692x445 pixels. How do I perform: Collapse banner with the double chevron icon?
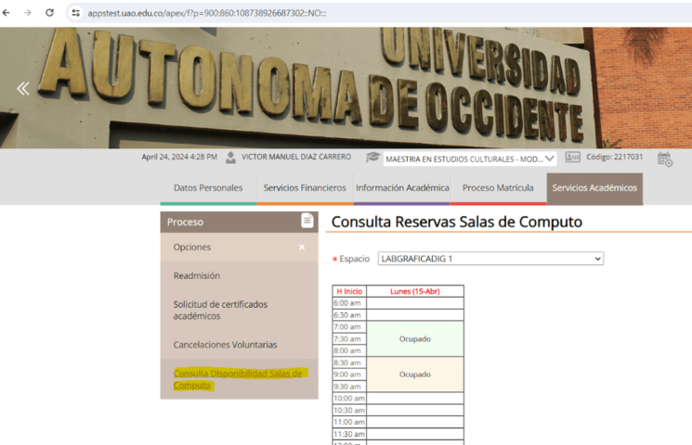tap(23, 89)
